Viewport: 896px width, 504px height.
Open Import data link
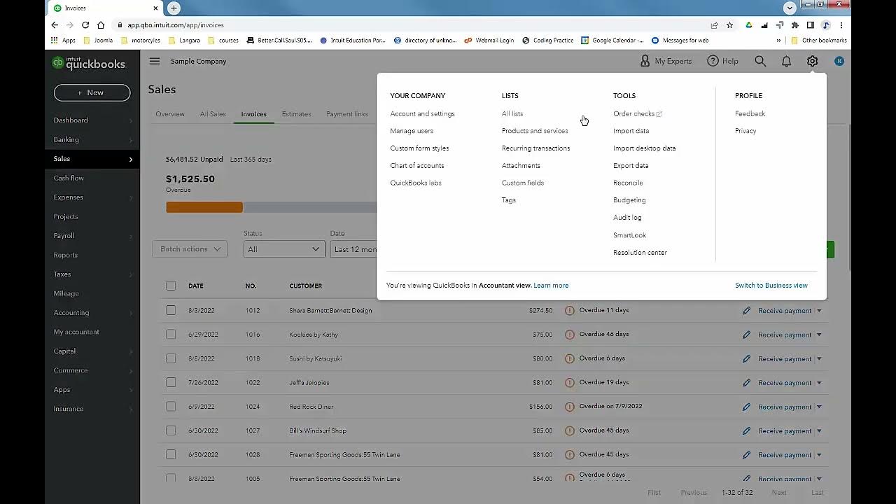[x=631, y=131]
